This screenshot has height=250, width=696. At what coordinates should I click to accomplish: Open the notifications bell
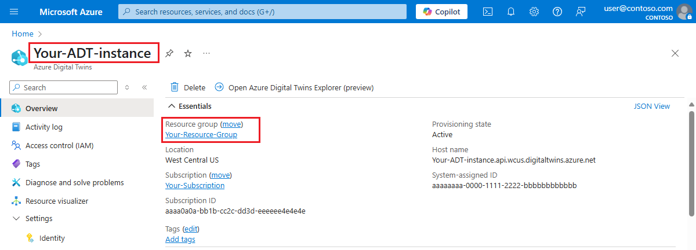(x=511, y=12)
